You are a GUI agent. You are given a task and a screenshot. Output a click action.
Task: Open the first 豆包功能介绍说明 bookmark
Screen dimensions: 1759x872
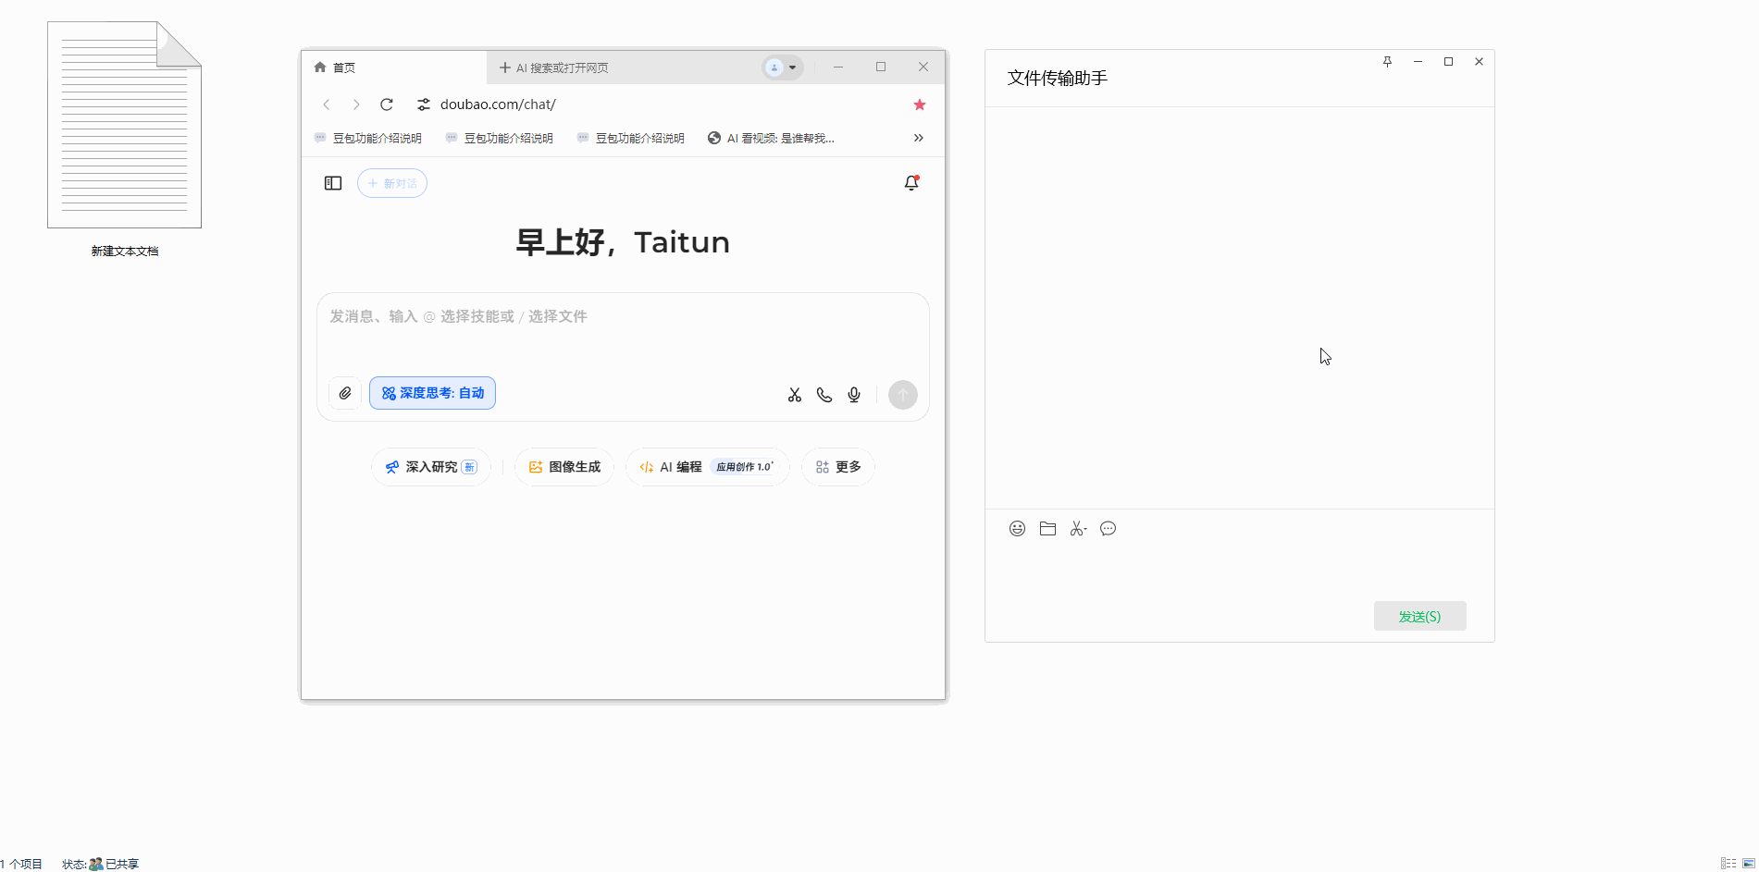tap(368, 138)
